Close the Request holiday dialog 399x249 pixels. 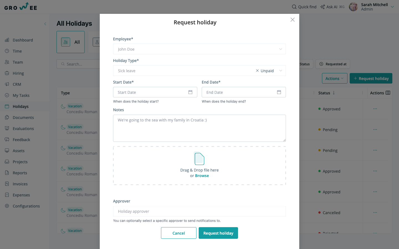point(293,20)
